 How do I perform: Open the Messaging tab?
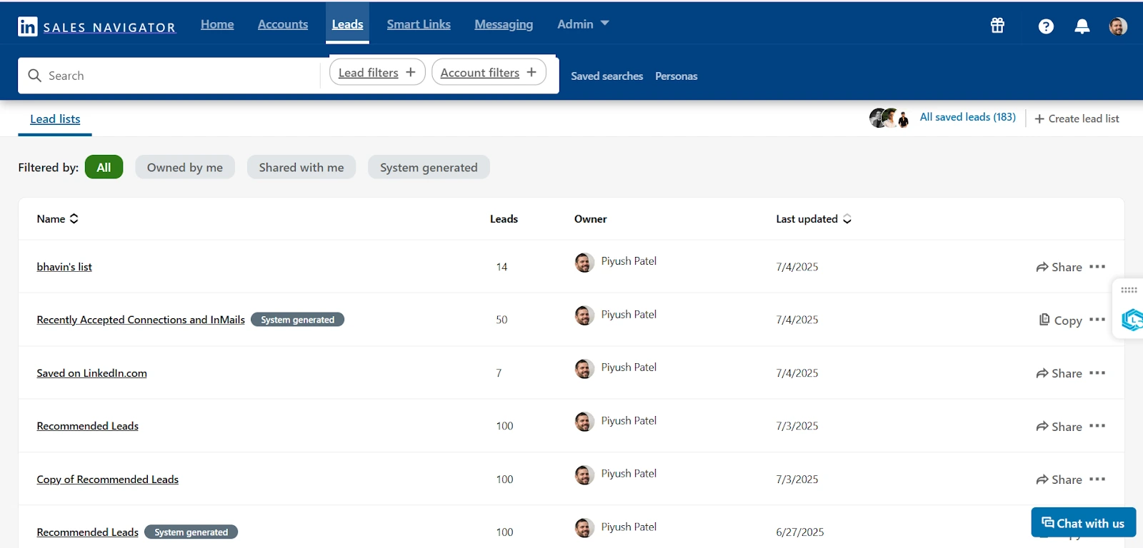coord(504,24)
